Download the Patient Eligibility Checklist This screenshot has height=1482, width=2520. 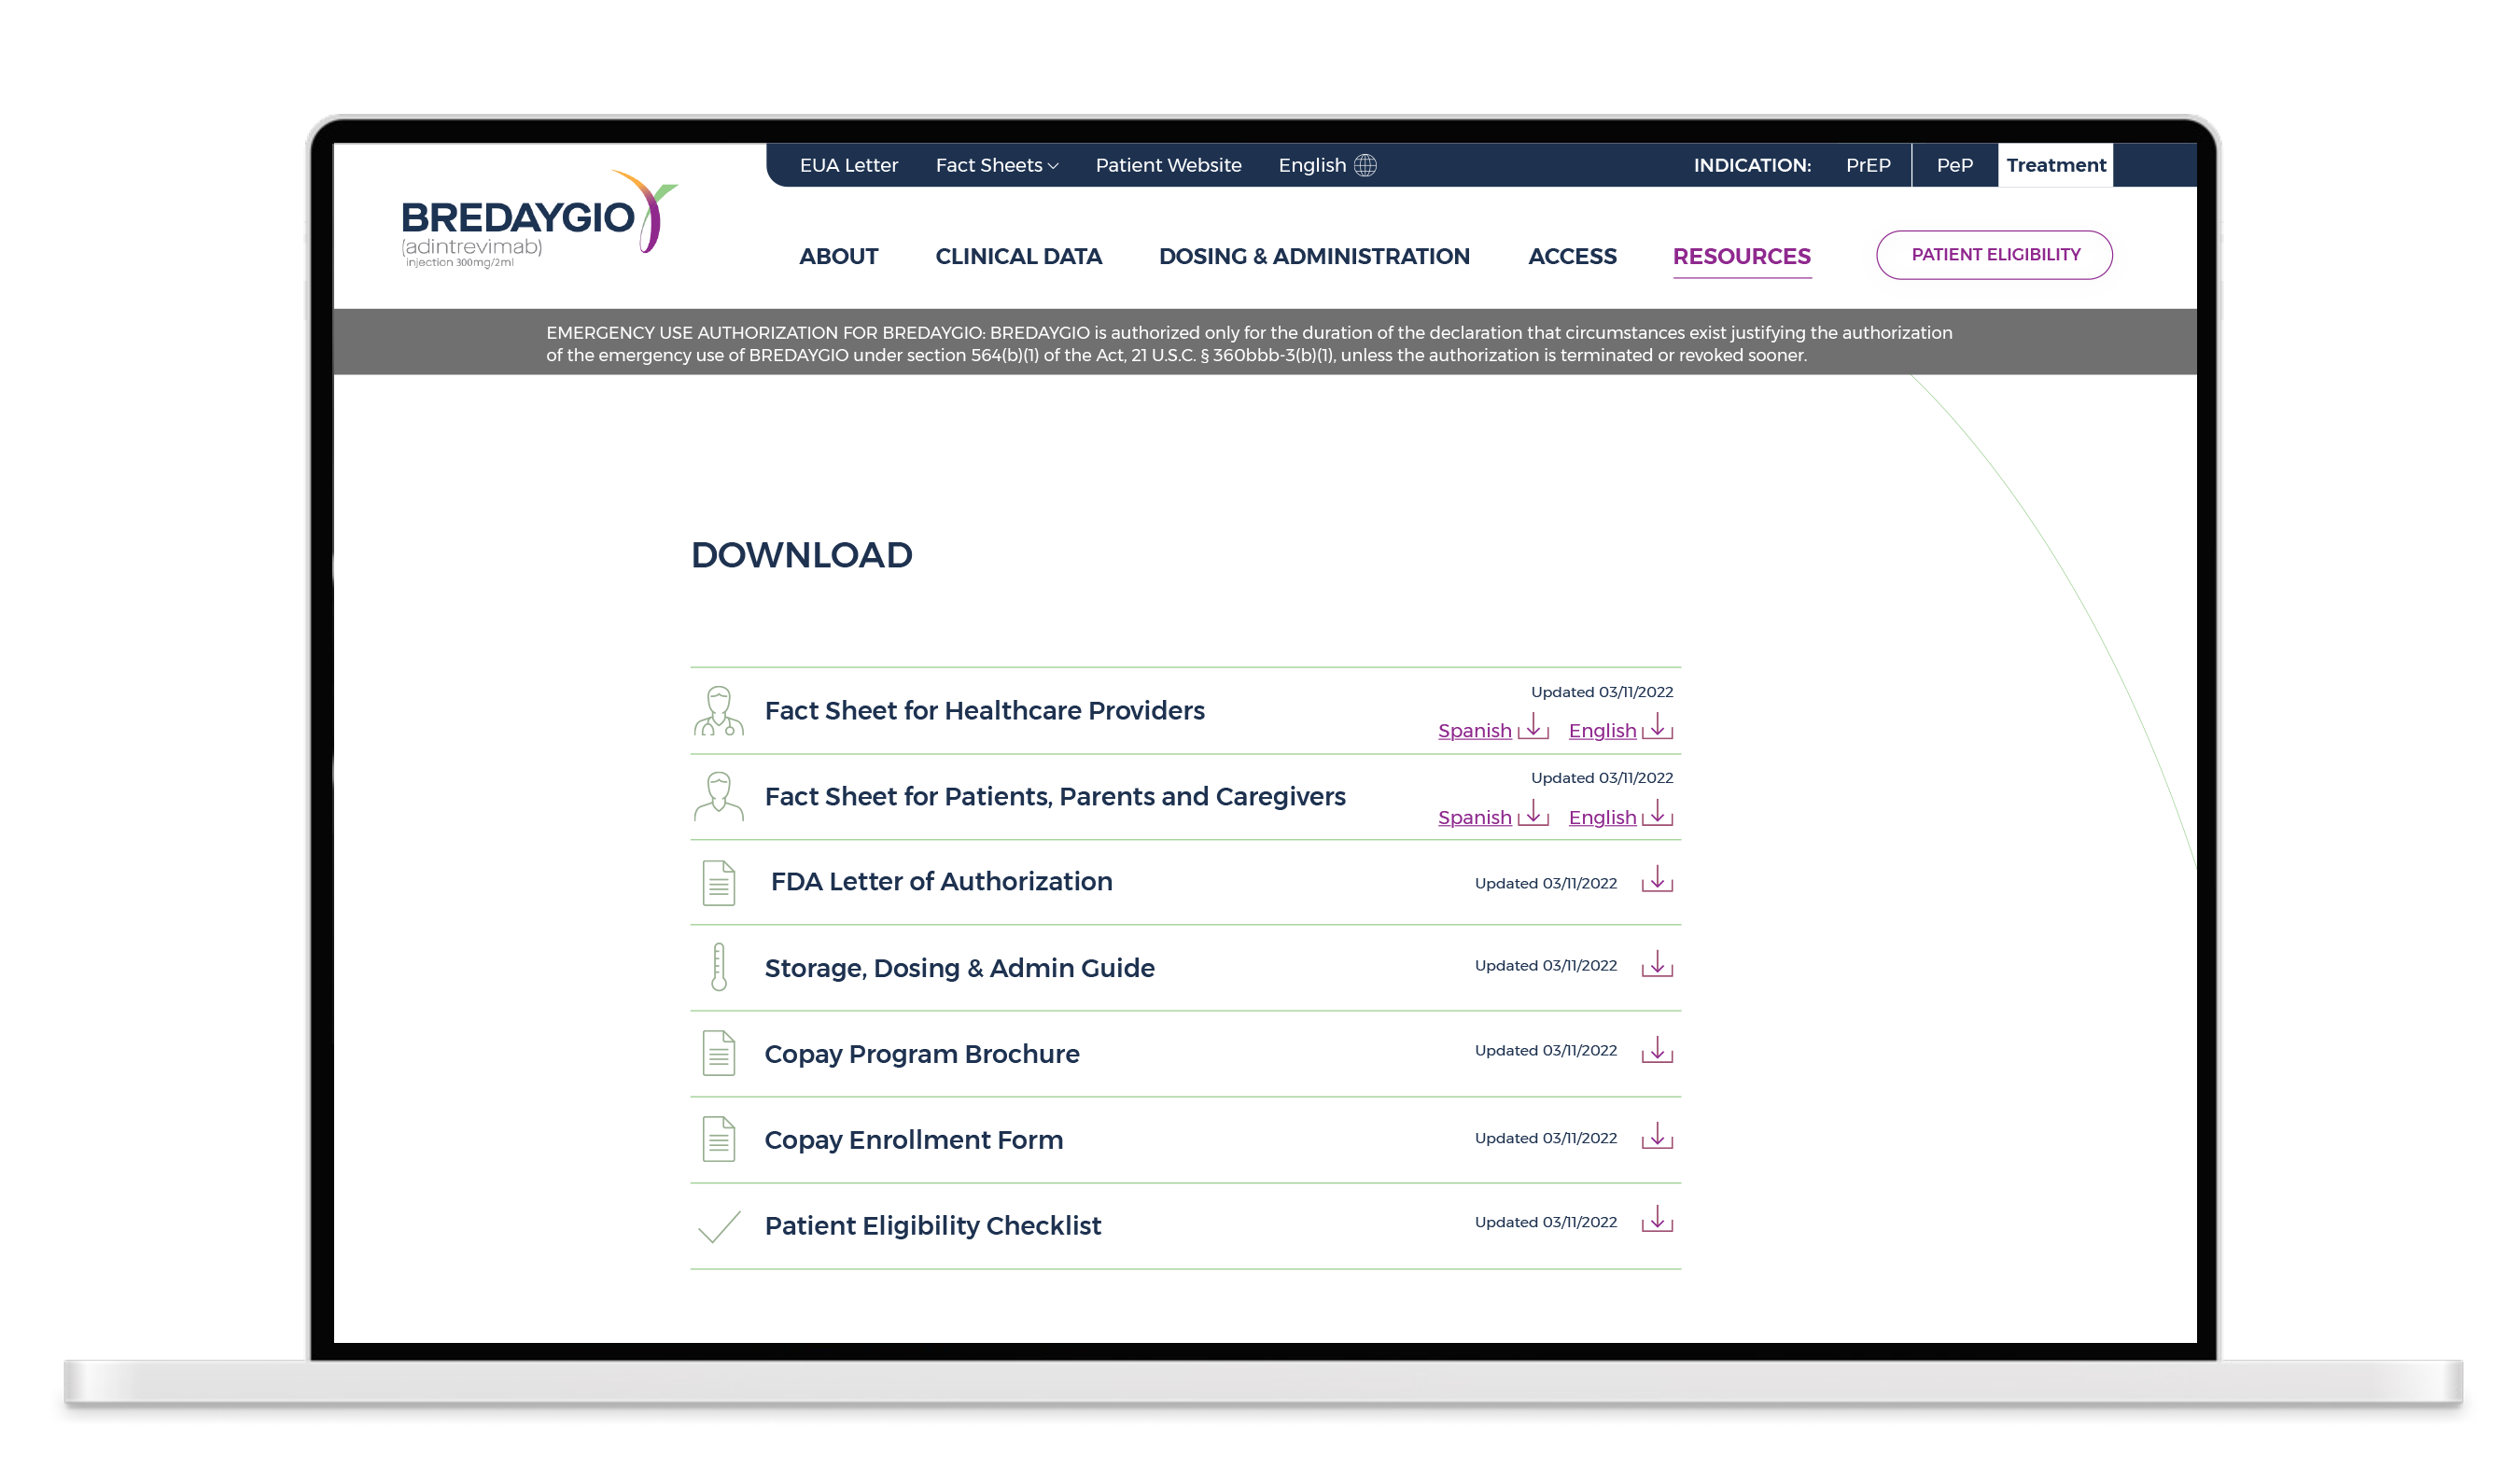pyautogui.click(x=1656, y=1220)
